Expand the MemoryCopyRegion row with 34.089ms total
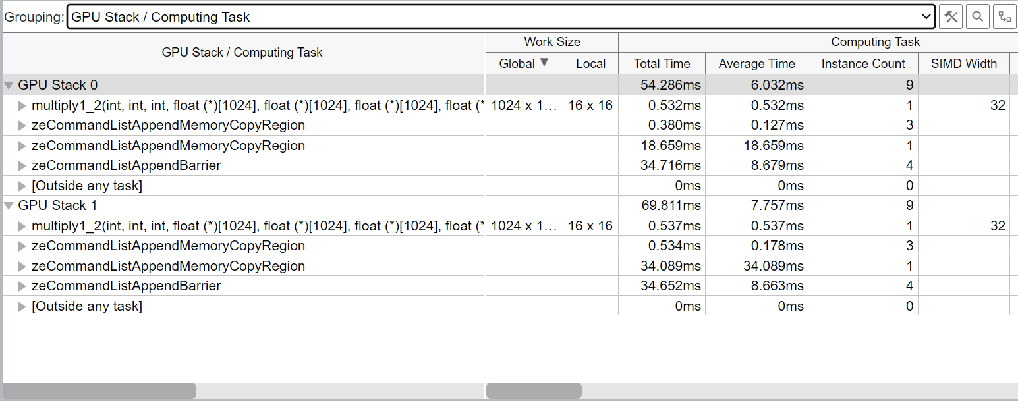1018x401 pixels. (x=22, y=267)
